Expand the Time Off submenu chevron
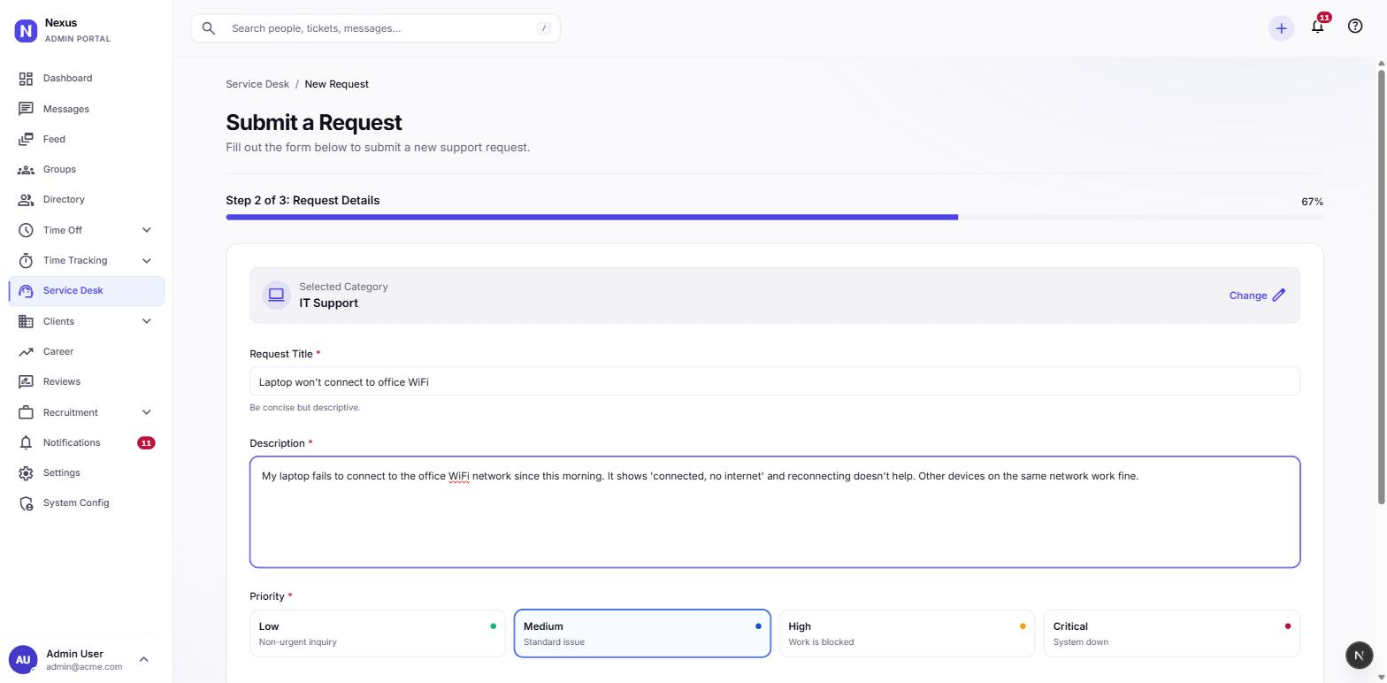This screenshot has width=1387, height=683. 147,230
